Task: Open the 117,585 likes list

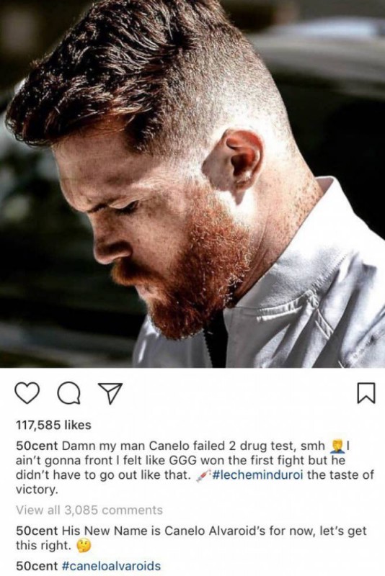Action: point(53,425)
